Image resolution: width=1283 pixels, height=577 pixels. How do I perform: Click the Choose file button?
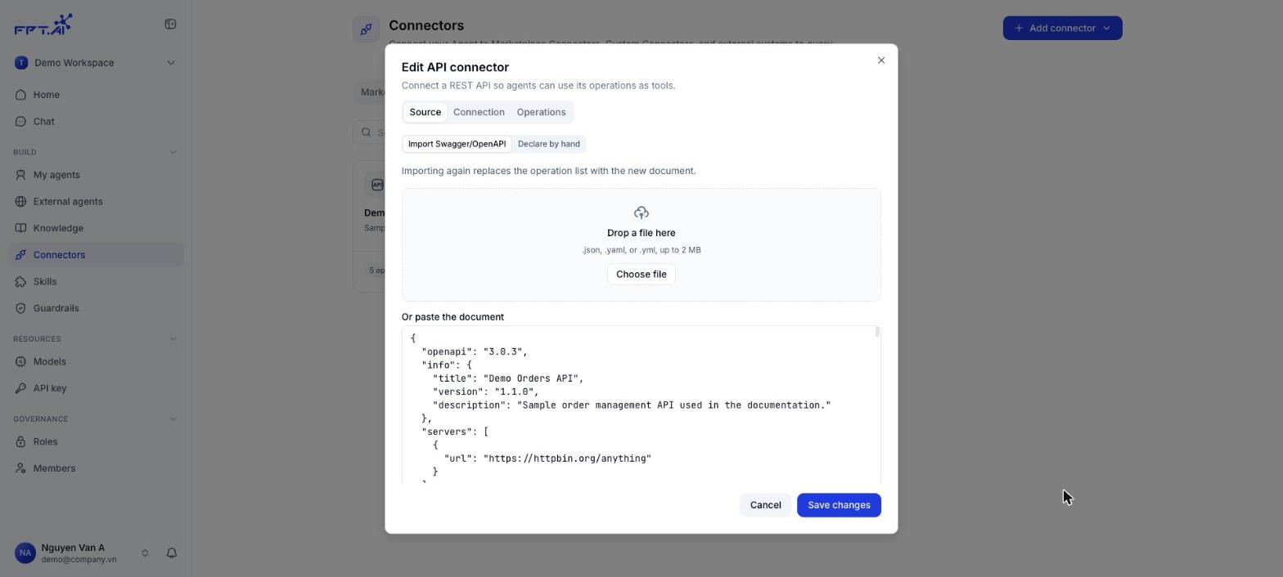[641, 275]
